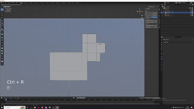This screenshot has height=109, width=194.
Task: Open the File menu
Action: point(3,3)
